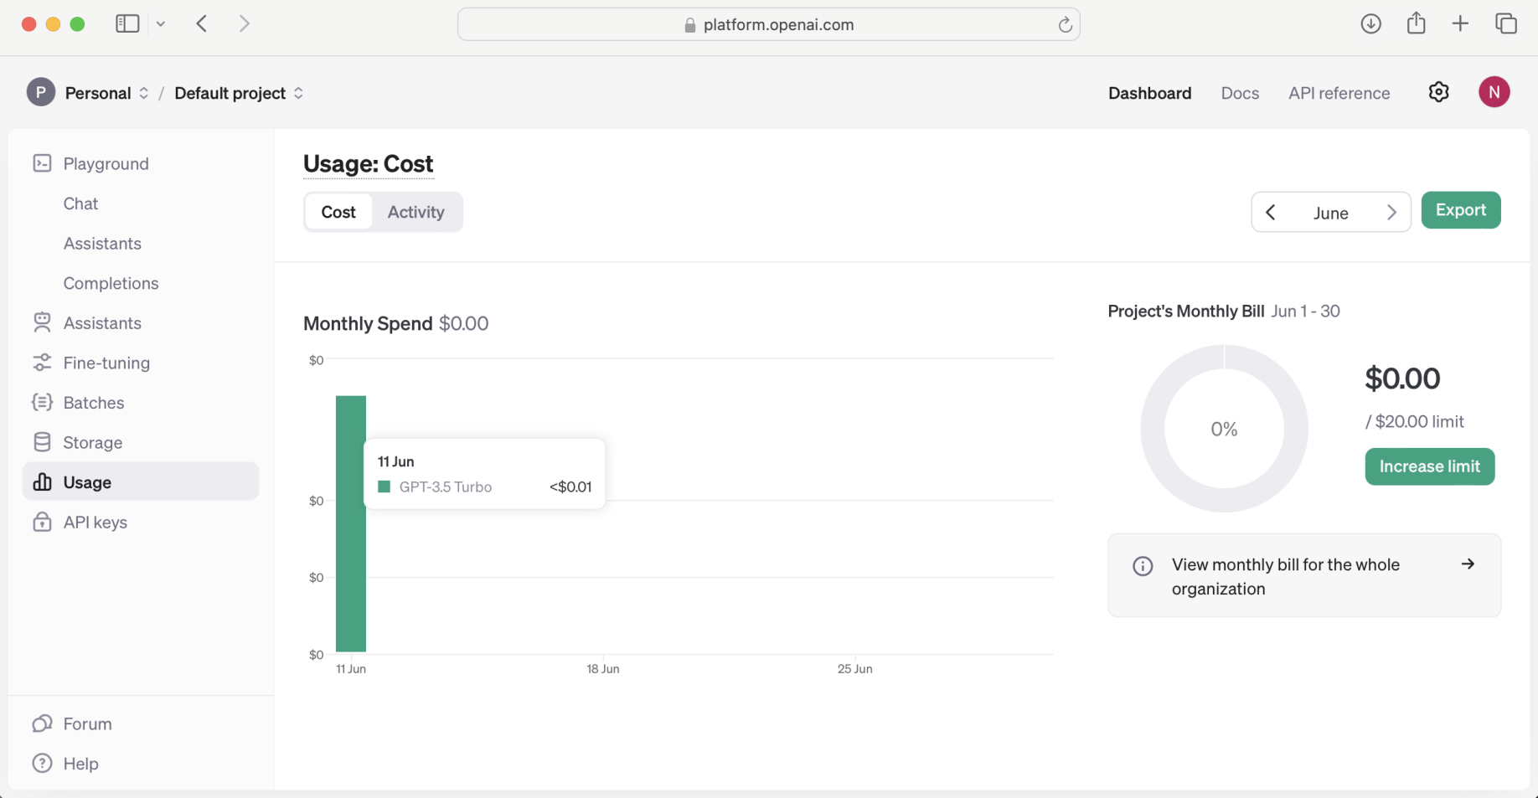Open the Docs tab in header
This screenshot has height=798, width=1538.
[1240, 93]
